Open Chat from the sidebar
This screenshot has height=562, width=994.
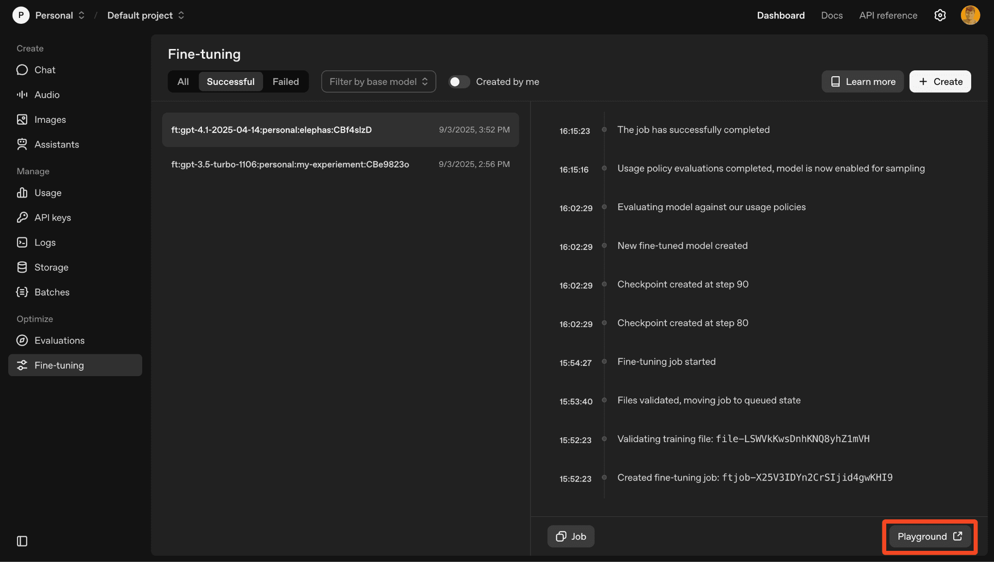[x=45, y=70]
